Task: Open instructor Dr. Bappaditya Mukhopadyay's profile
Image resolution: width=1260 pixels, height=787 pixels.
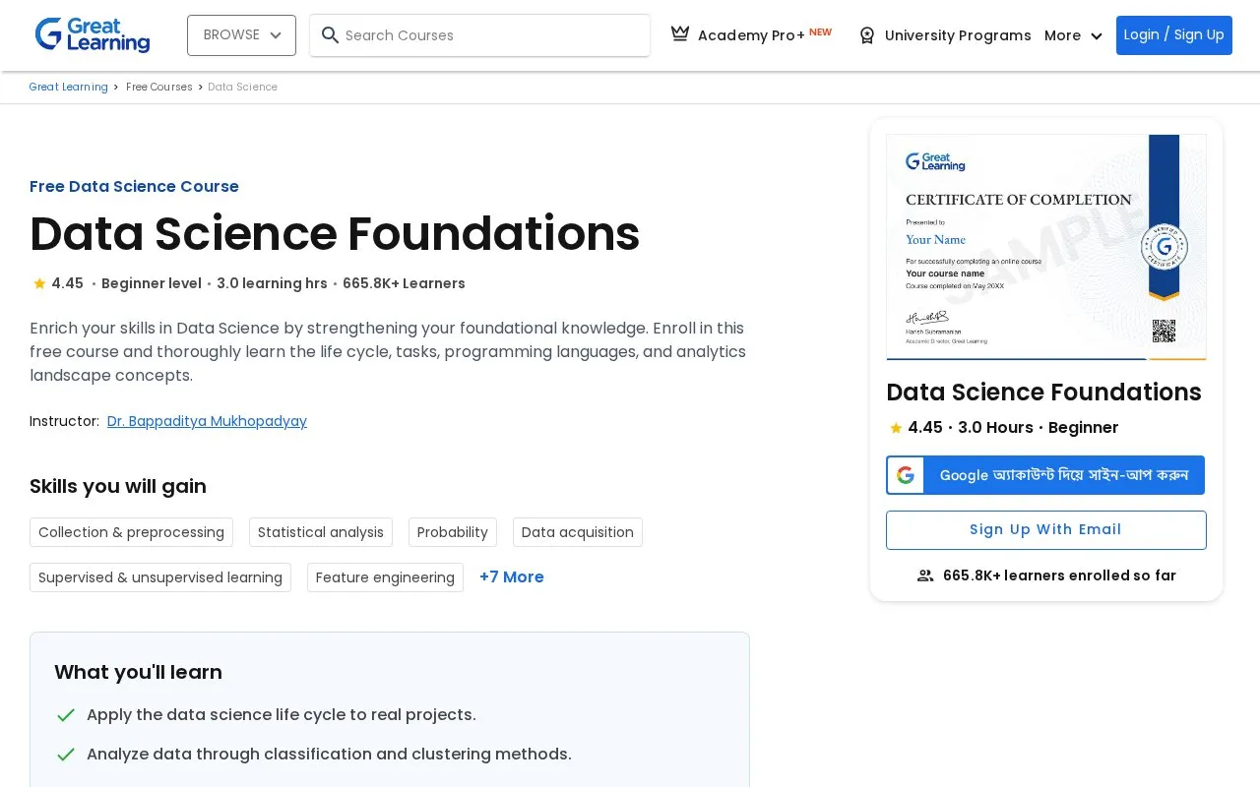Action: point(207,421)
